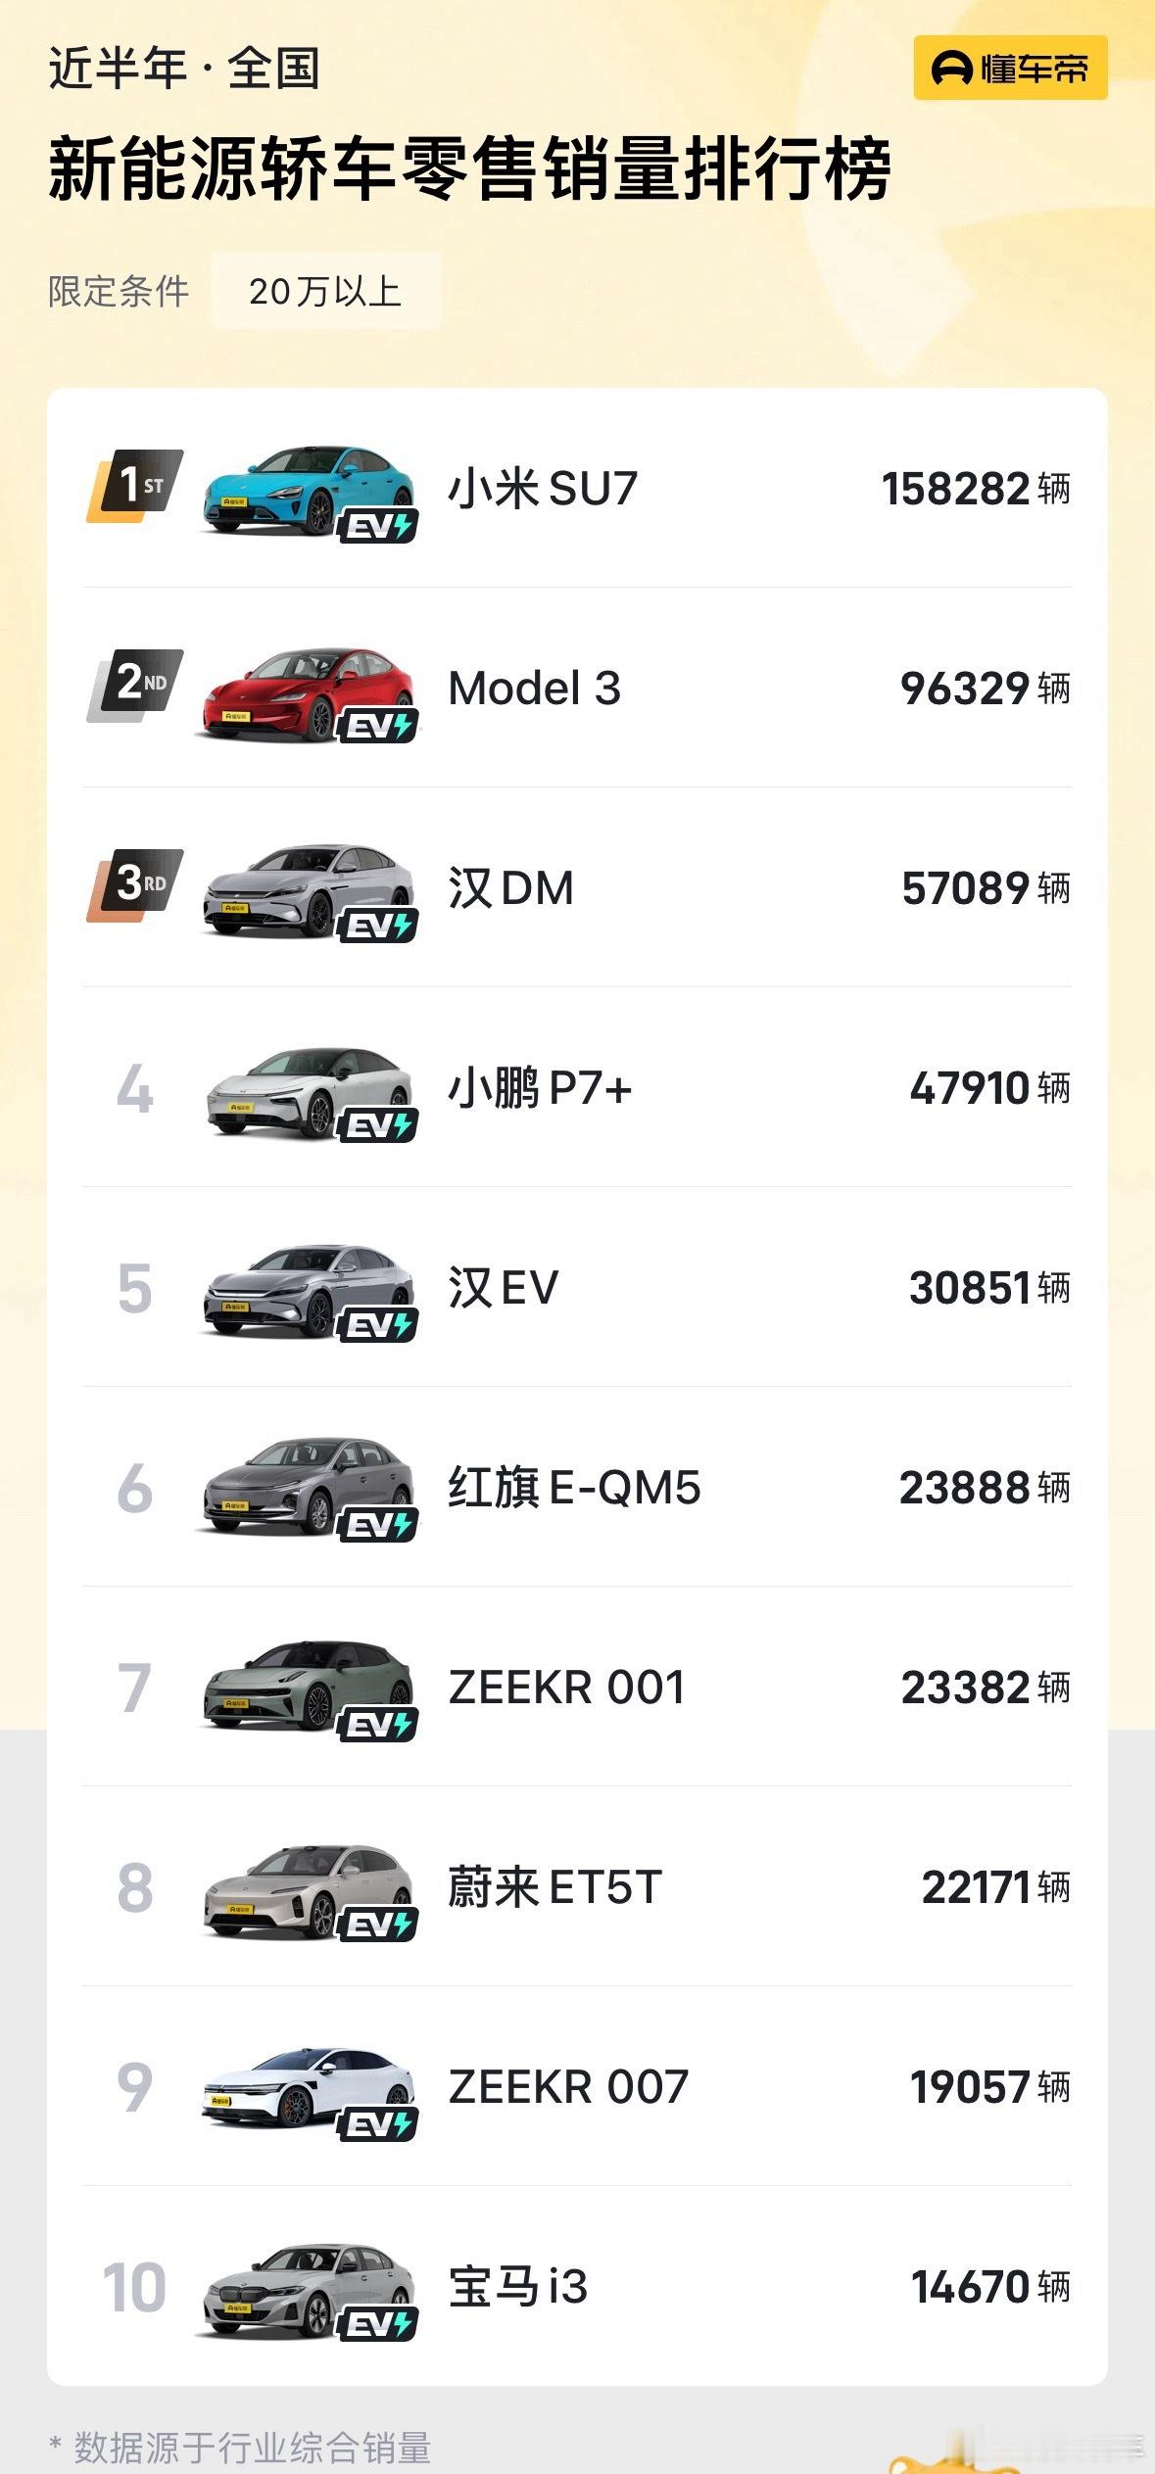Open the Model 3 entry name
Screen dimensions: 1155x2474
535,689
